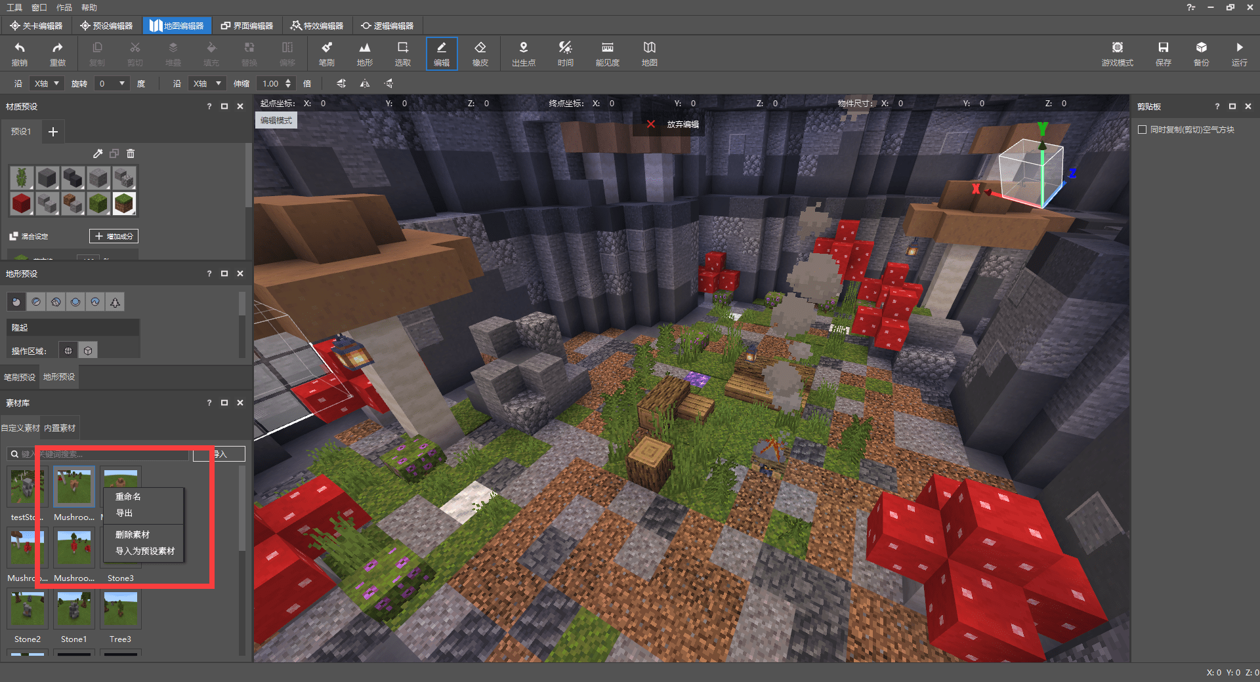The image size is (1260, 682).
Task: Click the 备份 backup icon
Action: [x=1202, y=52]
